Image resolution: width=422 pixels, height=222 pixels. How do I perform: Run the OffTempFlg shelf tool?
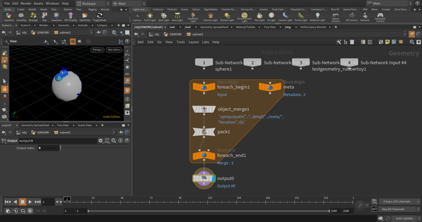coord(71,17)
